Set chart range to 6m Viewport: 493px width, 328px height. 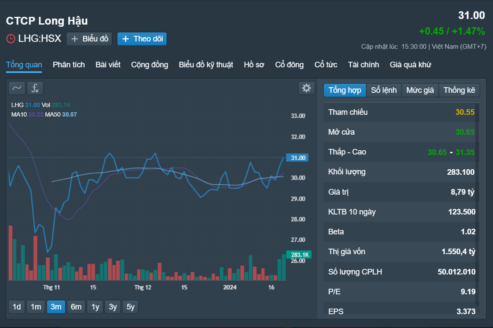coord(76,306)
